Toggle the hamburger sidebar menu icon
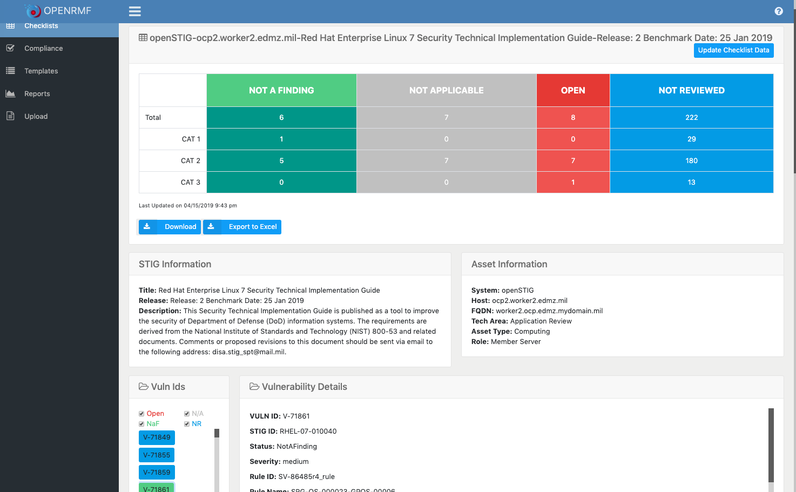This screenshot has width=796, height=492. pyautogui.click(x=135, y=11)
